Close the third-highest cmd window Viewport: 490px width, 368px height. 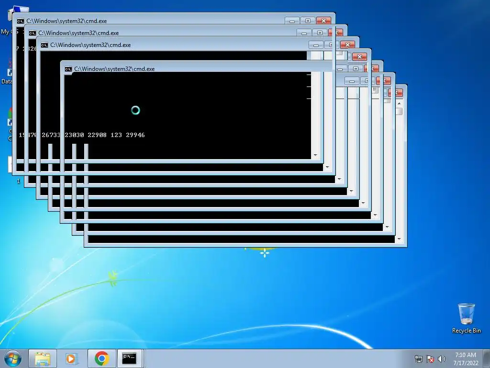coord(347,45)
